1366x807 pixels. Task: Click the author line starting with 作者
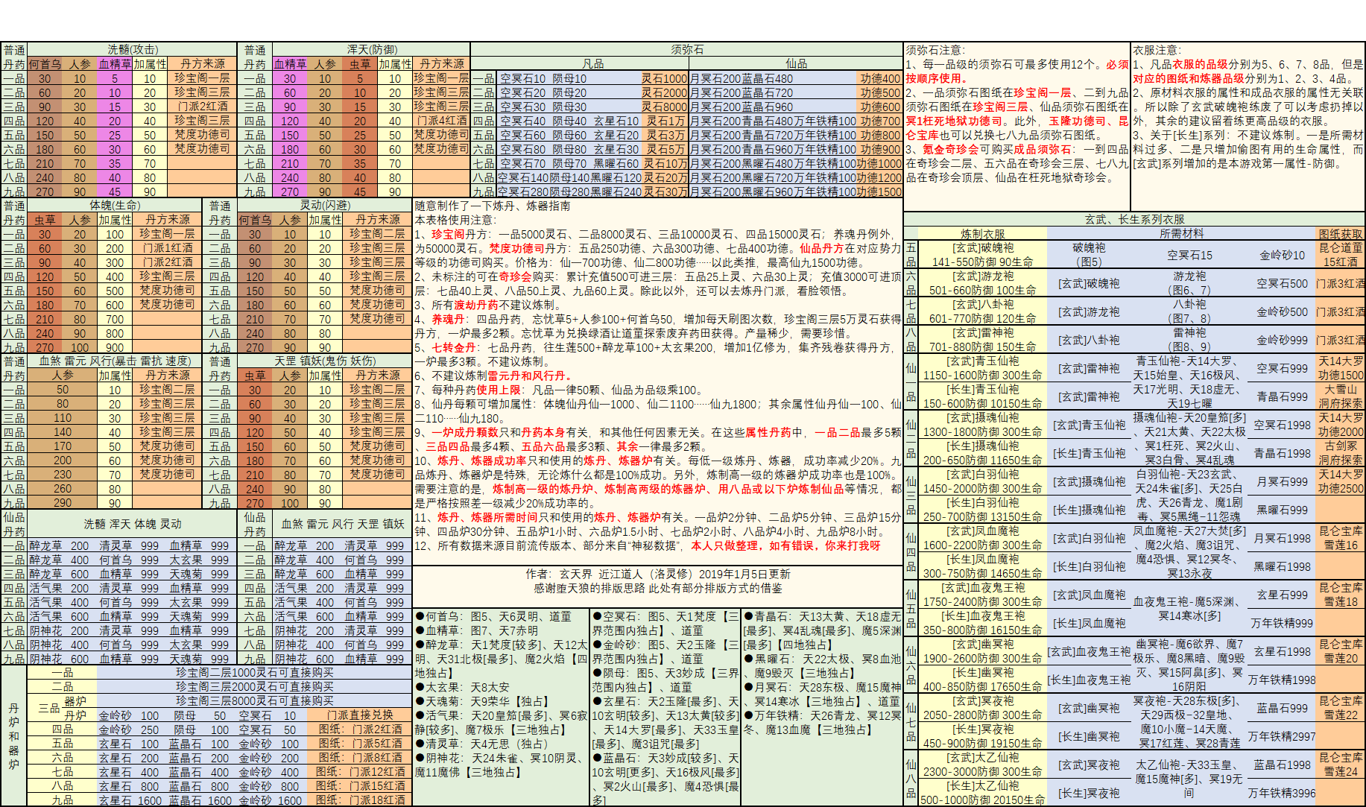click(x=657, y=574)
